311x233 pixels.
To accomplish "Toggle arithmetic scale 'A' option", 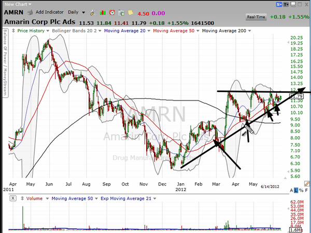I will point(294,191).
